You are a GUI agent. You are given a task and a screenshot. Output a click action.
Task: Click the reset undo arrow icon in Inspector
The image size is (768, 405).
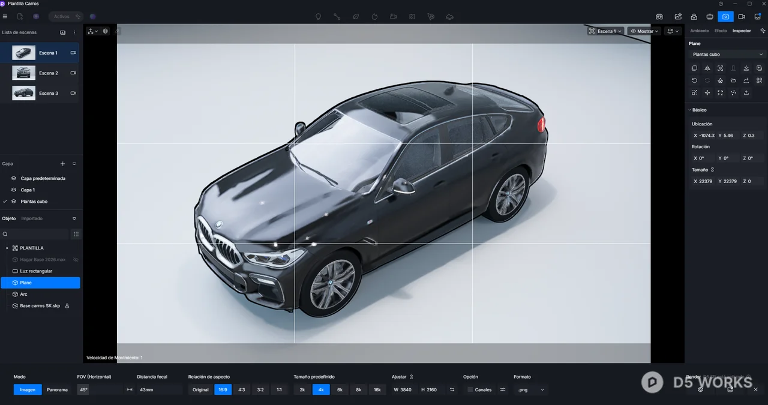pyautogui.click(x=694, y=80)
